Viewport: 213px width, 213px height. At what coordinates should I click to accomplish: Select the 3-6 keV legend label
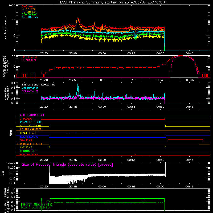point(28,6)
